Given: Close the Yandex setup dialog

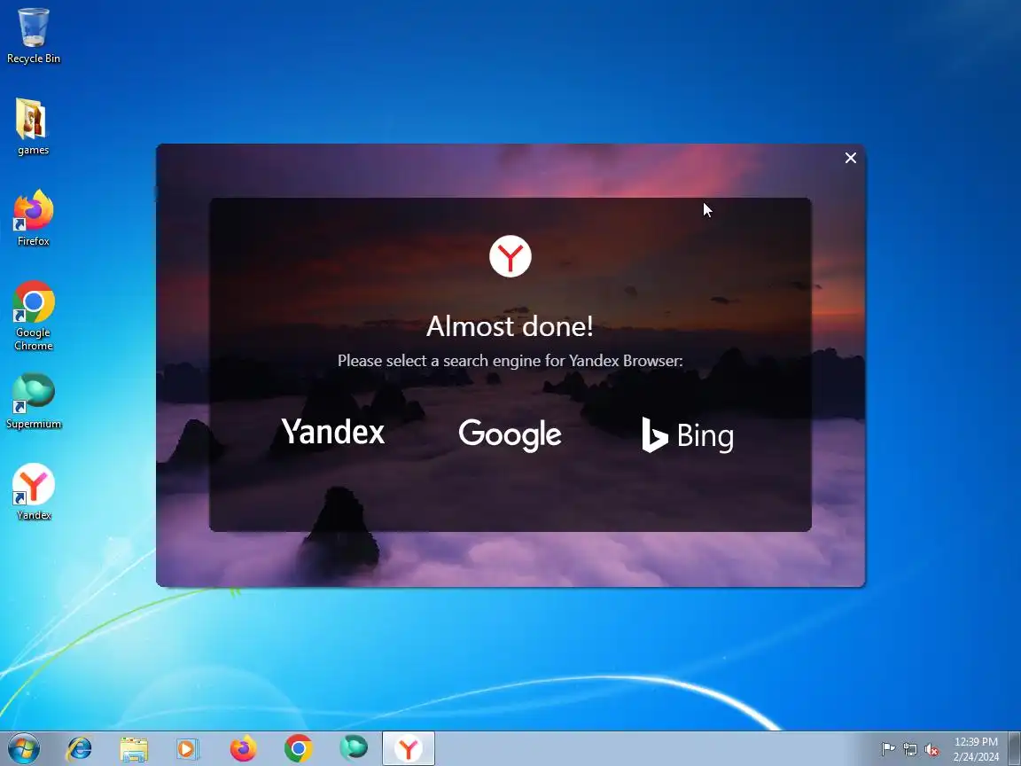Looking at the screenshot, I should click(851, 159).
